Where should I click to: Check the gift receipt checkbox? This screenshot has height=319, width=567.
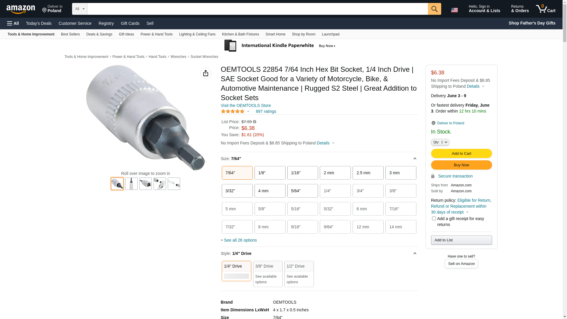434,219
